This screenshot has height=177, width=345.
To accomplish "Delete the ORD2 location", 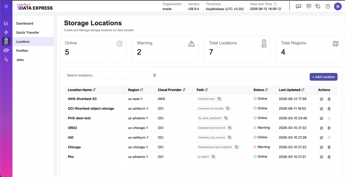I will [x=329, y=128].
